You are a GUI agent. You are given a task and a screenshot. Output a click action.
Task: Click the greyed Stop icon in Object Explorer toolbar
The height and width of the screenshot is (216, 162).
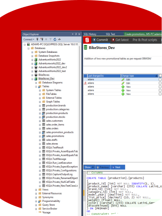click(x=46, y=40)
